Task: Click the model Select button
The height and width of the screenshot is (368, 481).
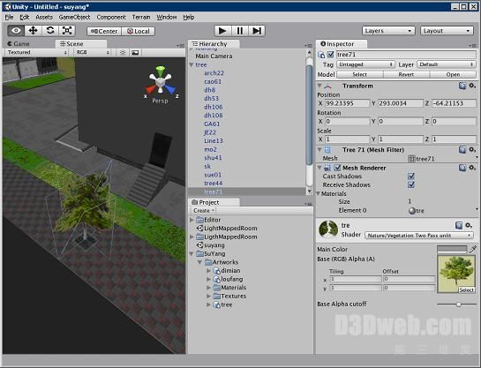Action: pyautogui.click(x=360, y=74)
